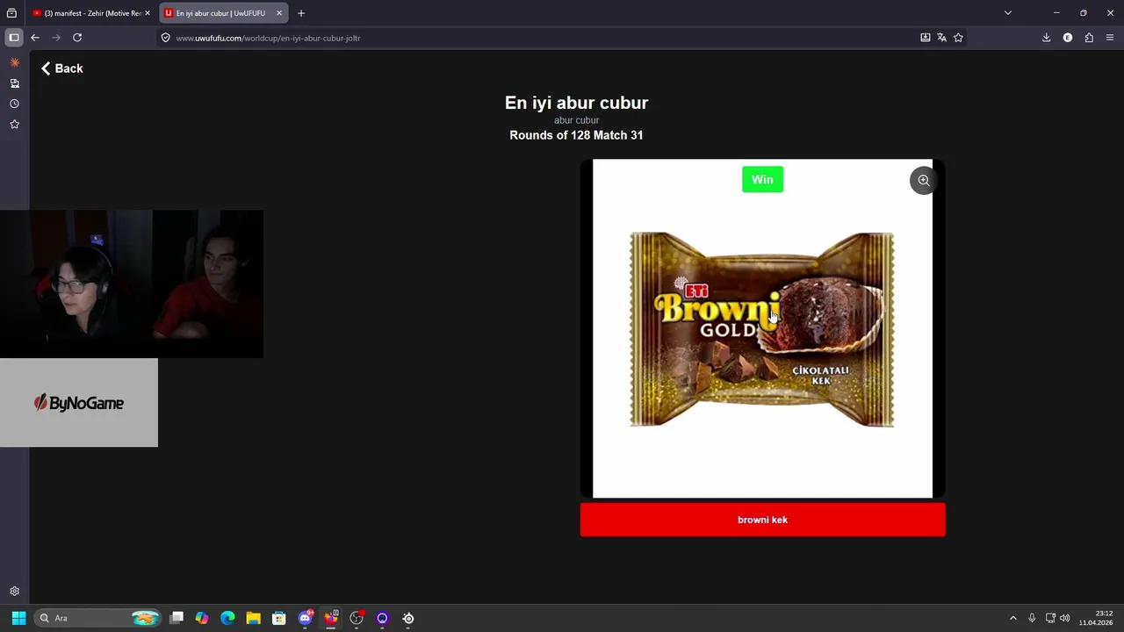The image size is (1124, 632).
Task: Open the clock showing 23:12
Action: coord(1096,618)
